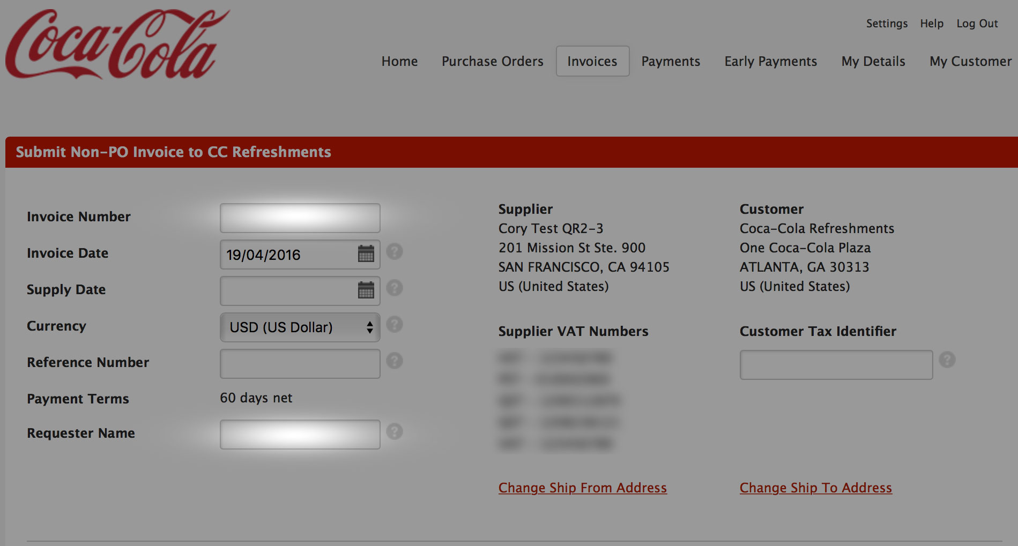1018x546 pixels.
Task: Open Settings from the top bar
Action: 887,24
